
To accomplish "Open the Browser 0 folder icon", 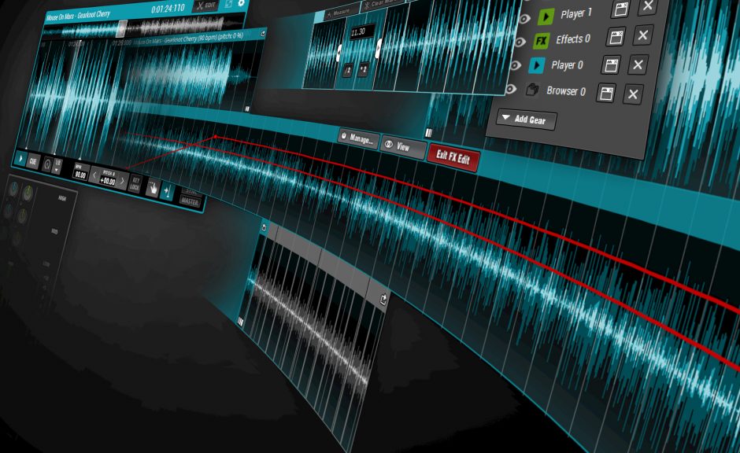I will (533, 90).
